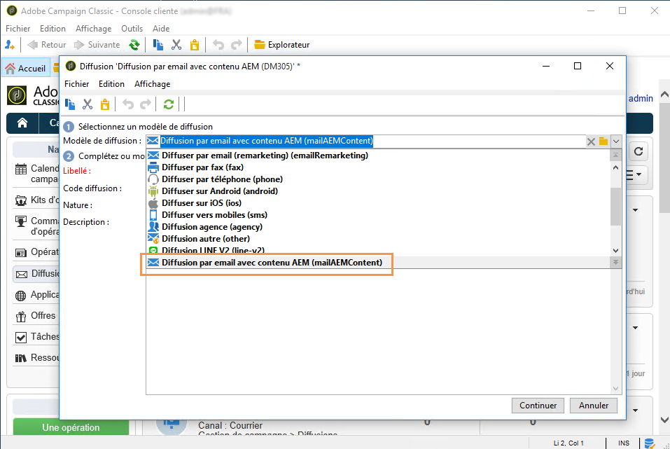Open Kits d'opérations in left sidebar

[x=36, y=200]
